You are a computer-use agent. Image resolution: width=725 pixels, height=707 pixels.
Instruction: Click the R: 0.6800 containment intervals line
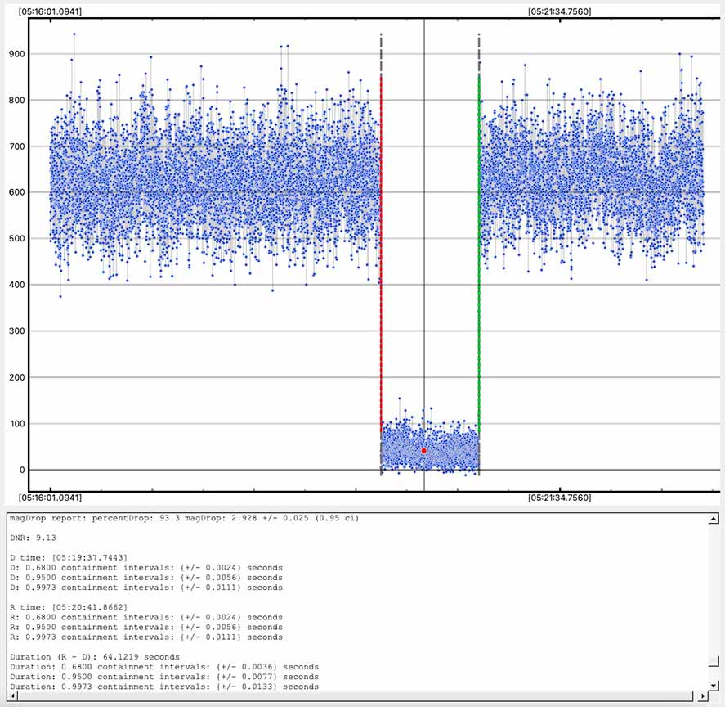(x=146, y=617)
